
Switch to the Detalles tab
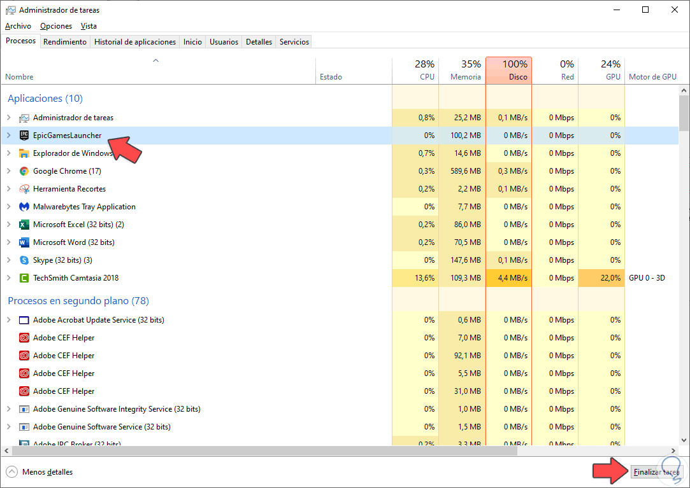tap(259, 42)
